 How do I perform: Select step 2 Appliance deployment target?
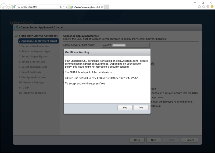point(39,41)
